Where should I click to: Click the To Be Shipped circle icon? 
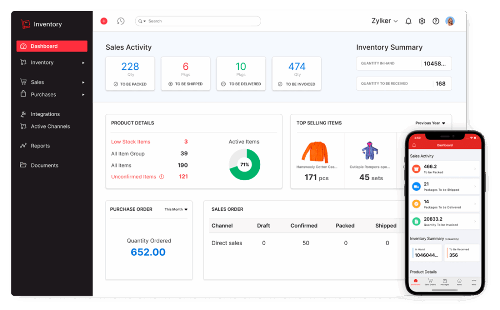pos(170,84)
